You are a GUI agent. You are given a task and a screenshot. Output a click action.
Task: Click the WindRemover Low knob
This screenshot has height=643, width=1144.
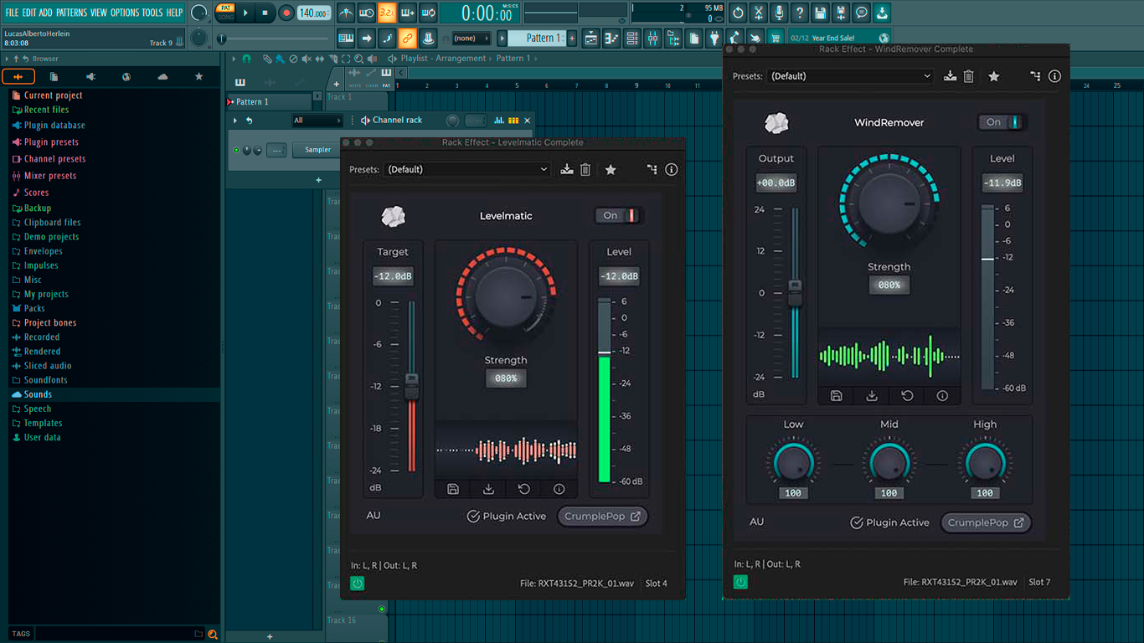[793, 463]
